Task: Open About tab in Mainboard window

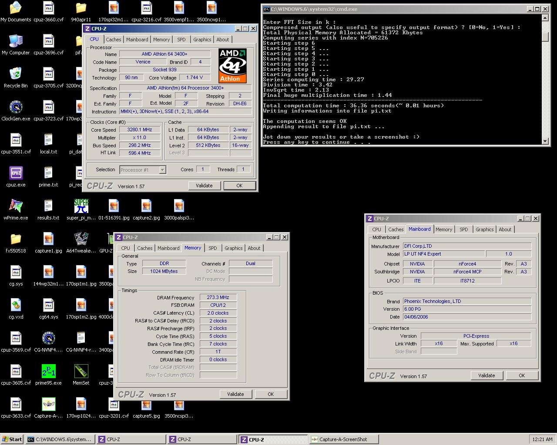Action: 505,229
